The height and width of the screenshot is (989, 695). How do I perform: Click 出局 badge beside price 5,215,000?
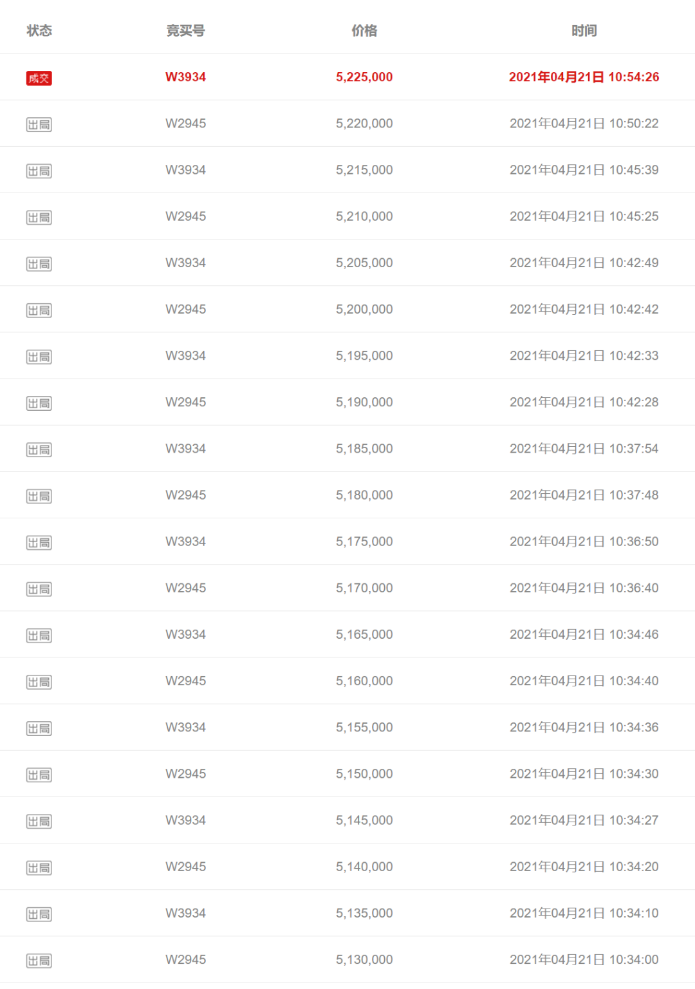pos(39,171)
